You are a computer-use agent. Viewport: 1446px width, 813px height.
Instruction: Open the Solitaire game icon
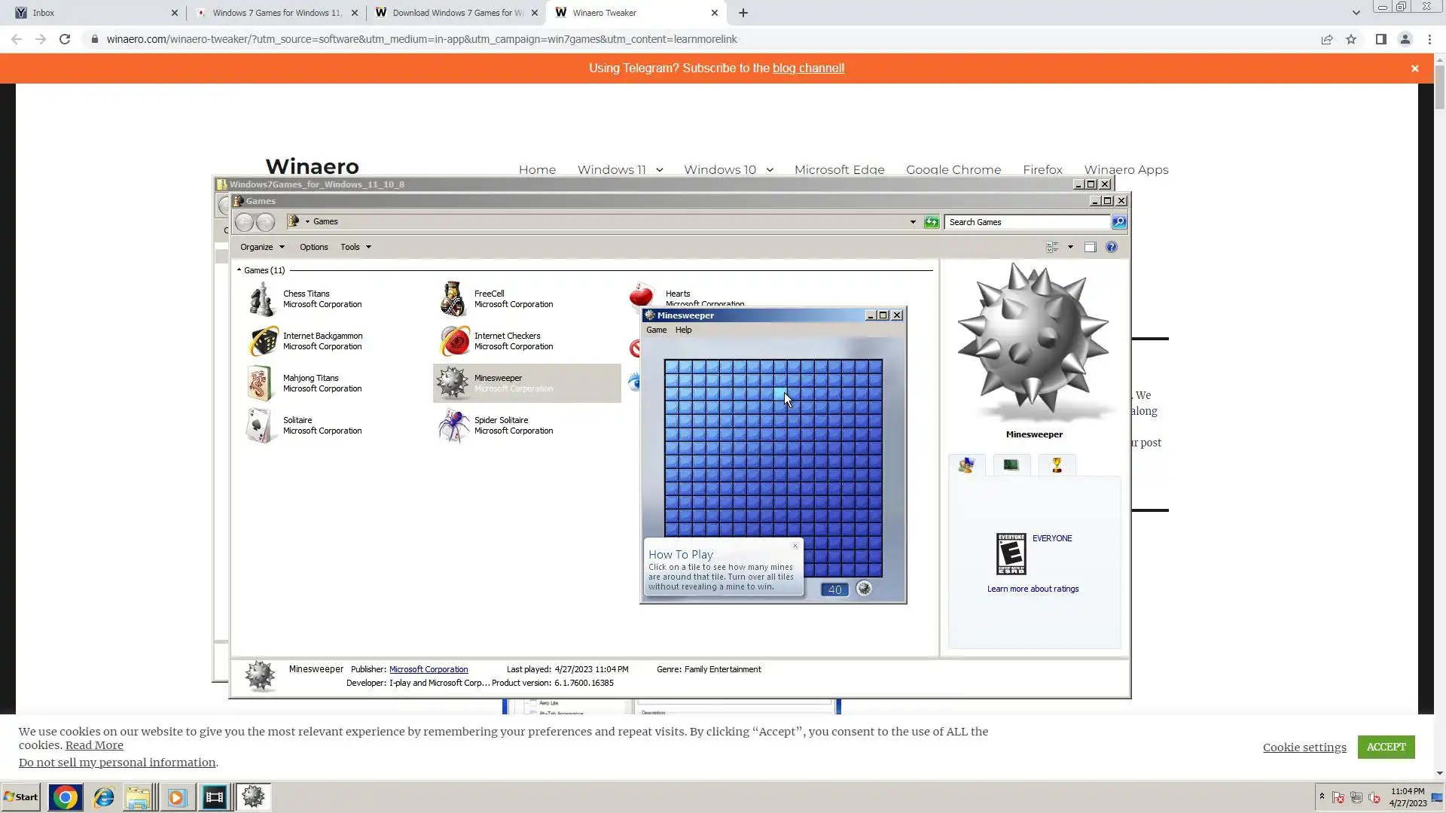[260, 425]
